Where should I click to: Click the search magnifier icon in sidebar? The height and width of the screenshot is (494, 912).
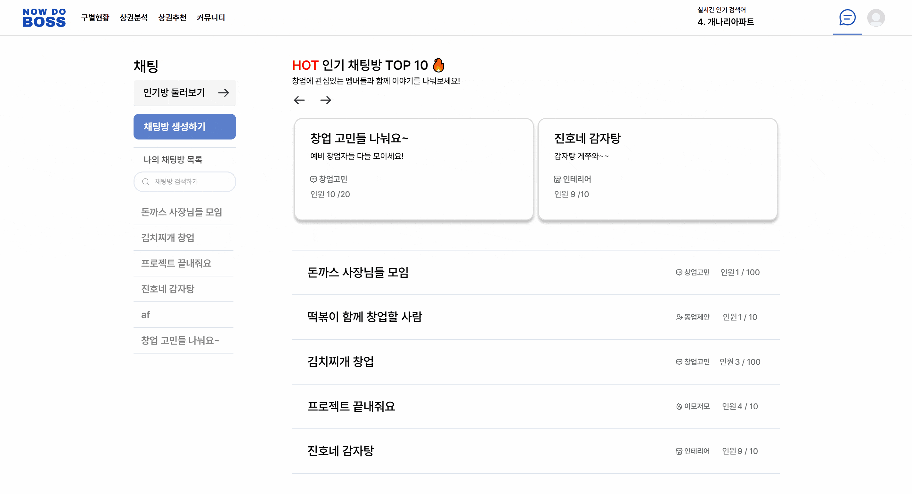[145, 182]
